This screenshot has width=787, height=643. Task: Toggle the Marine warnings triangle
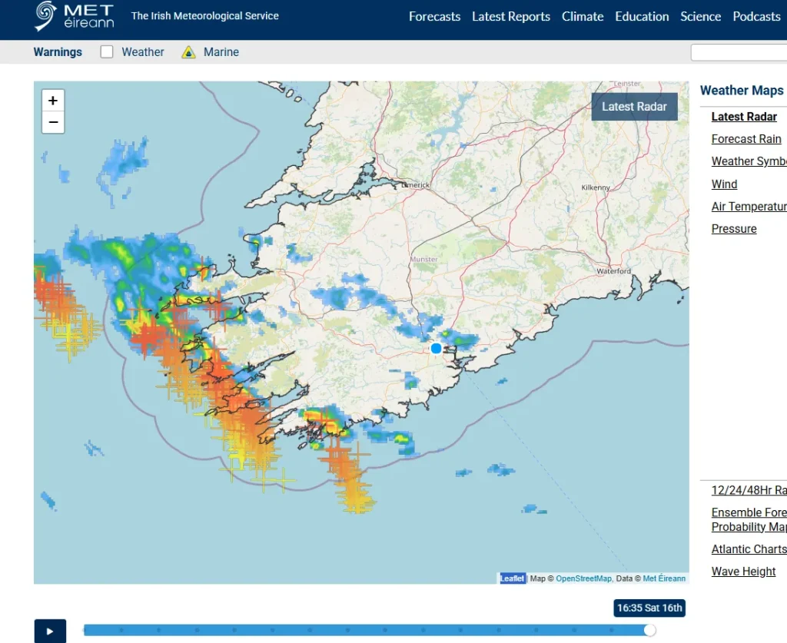pyautogui.click(x=188, y=52)
